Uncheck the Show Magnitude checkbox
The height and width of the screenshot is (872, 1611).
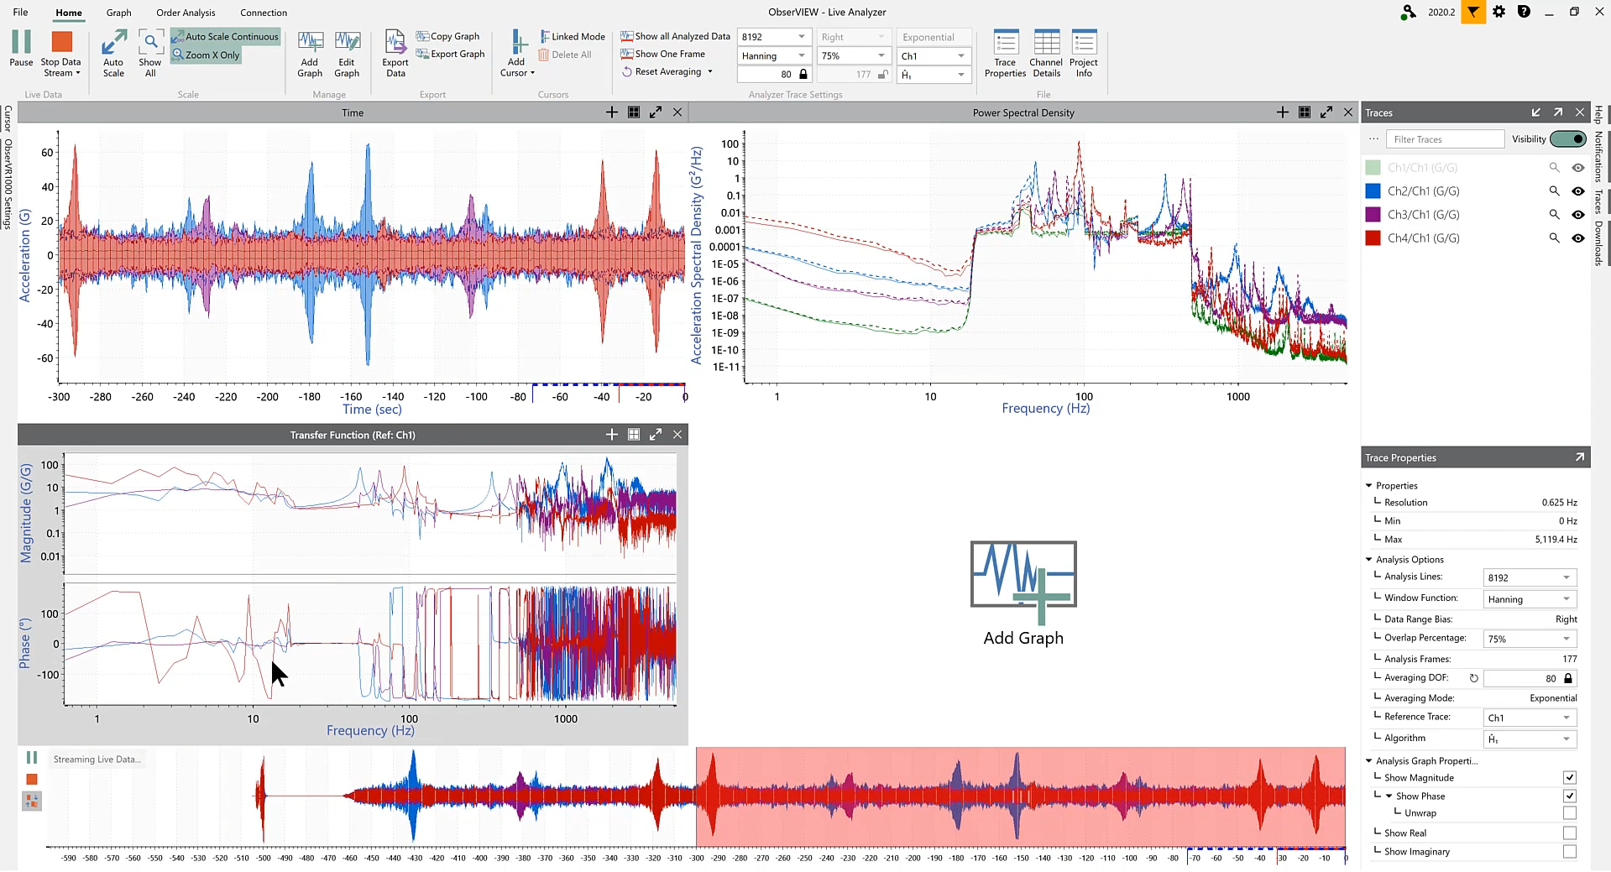coord(1569,777)
